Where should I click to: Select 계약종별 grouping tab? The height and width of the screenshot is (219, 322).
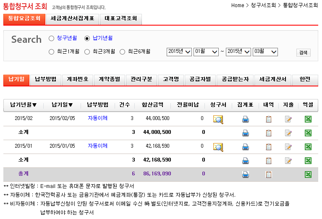click(110, 80)
